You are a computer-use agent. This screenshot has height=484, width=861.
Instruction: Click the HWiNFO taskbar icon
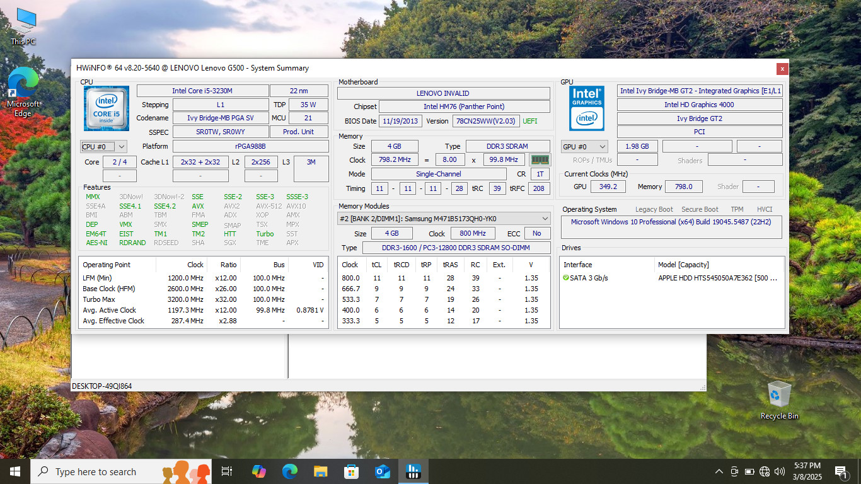pyautogui.click(x=413, y=471)
